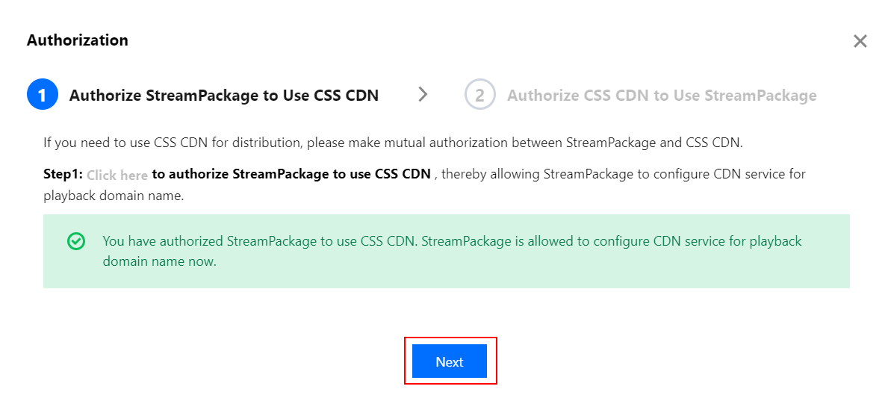Select "Authorize StreamPackage to Use CSS CDN" step title

[223, 95]
